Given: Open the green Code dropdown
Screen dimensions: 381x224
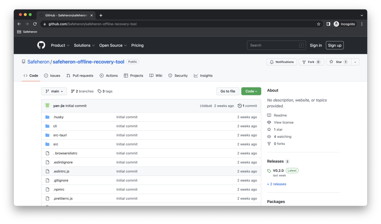Looking at the screenshot, I should [251, 91].
